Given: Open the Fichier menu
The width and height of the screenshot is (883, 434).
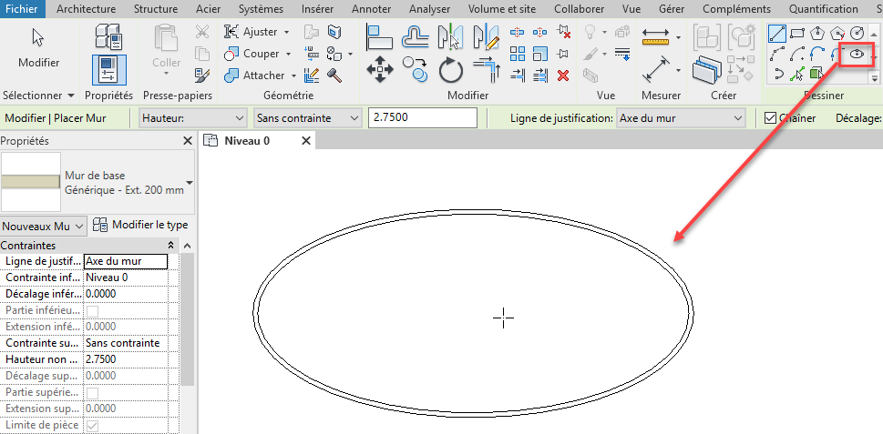Looking at the screenshot, I should [x=22, y=8].
